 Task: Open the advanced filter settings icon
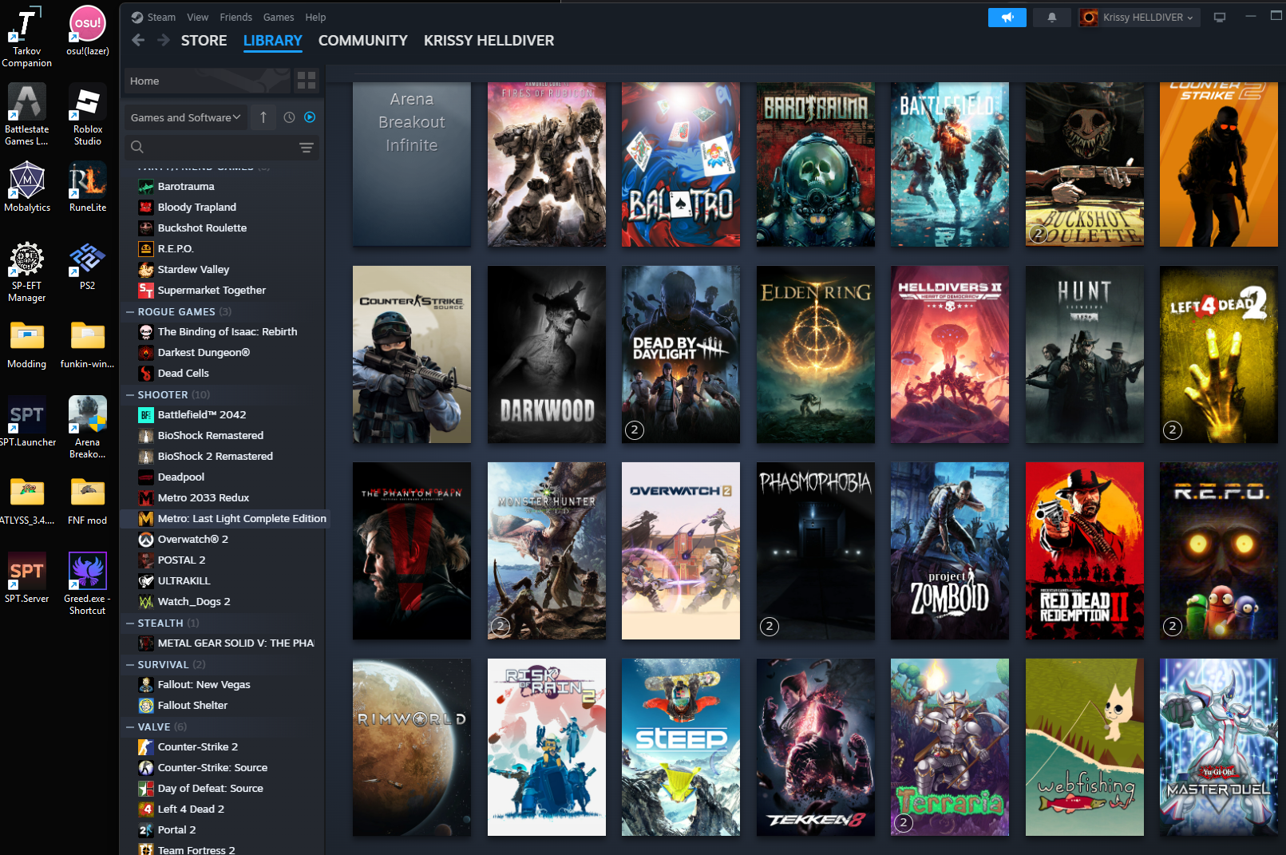[x=306, y=147]
